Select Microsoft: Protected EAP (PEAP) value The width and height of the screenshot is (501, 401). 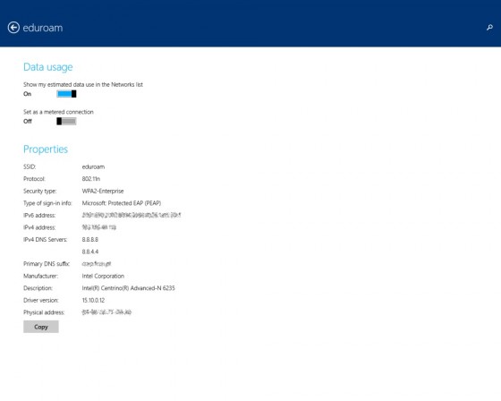122,203
